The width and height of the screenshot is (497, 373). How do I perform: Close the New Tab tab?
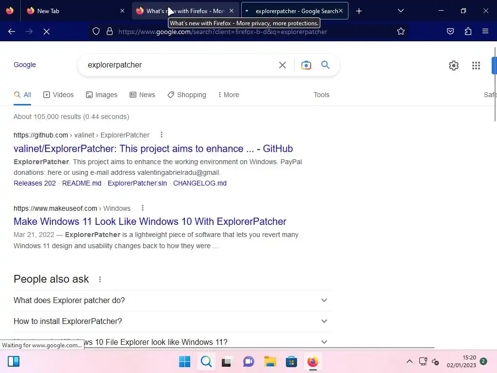point(122,11)
